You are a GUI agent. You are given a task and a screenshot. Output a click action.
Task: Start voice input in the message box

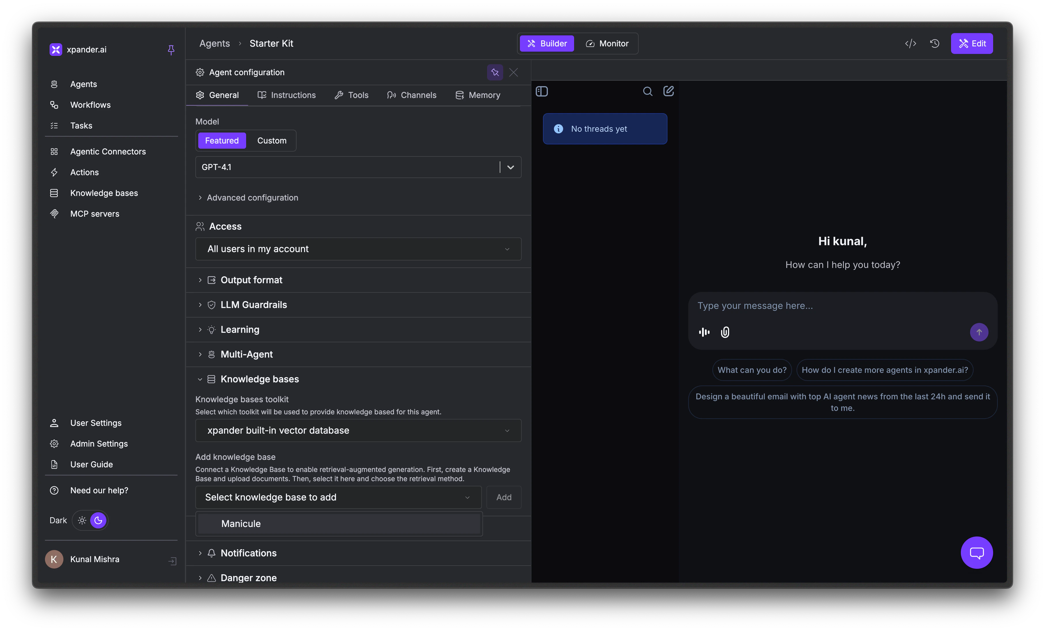tap(703, 332)
